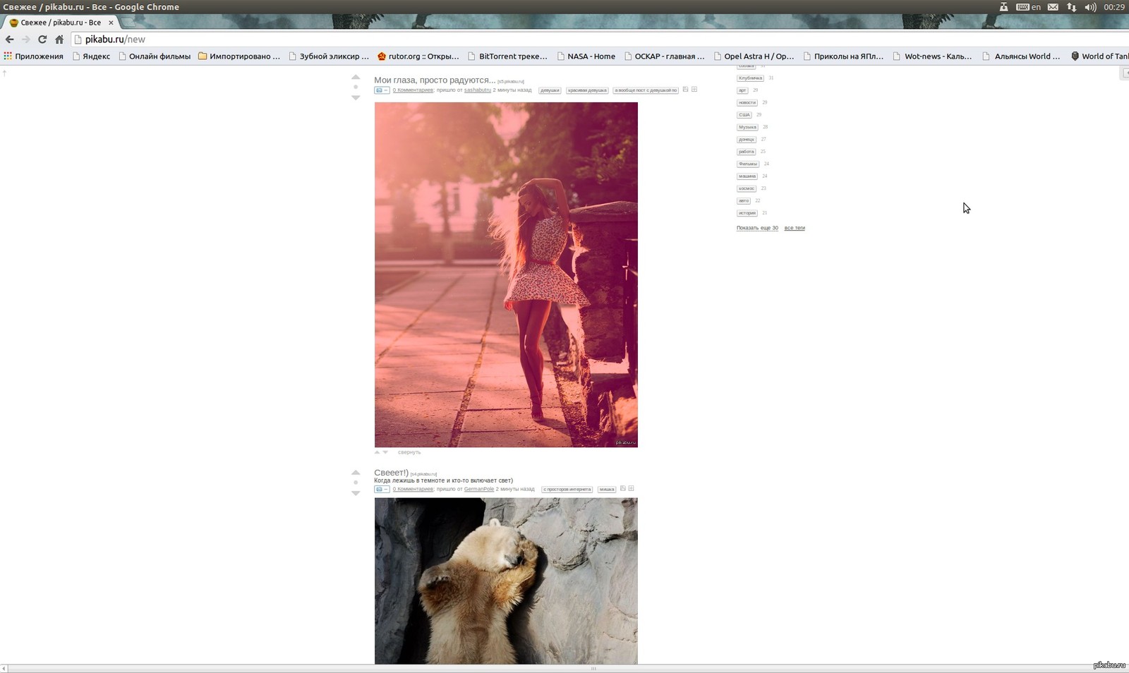Select the 'Свежее / pikabu.ru' browser tab
The height and width of the screenshot is (673, 1129).
tap(61, 23)
